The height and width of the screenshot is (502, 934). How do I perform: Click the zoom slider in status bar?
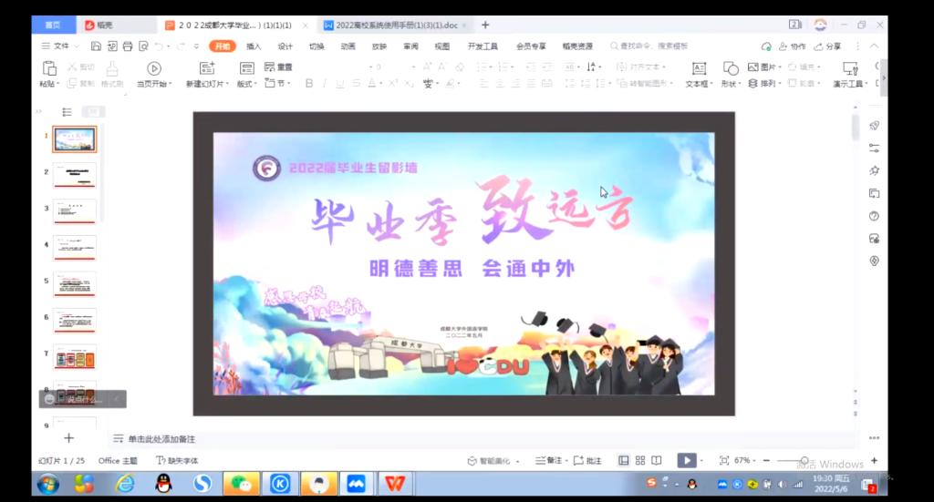pos(803,461)
